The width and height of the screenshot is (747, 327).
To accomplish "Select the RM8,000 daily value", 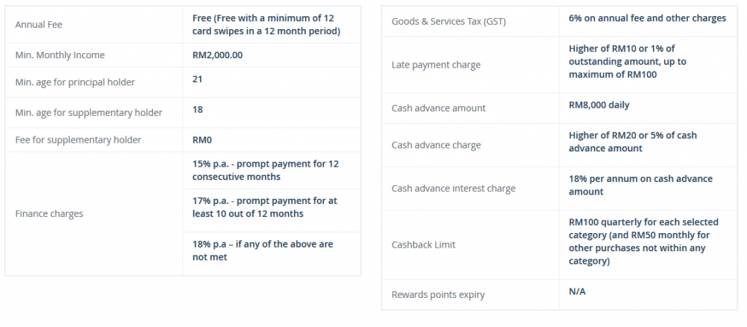I will [x=599, y=105].
